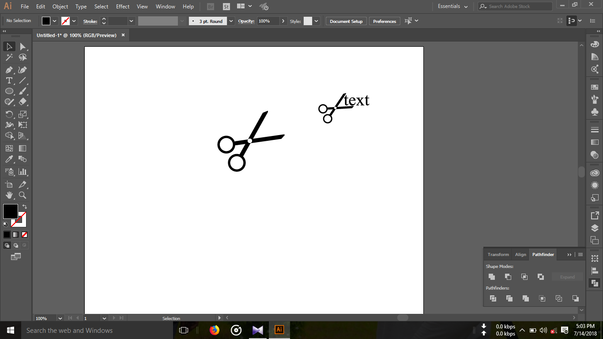This screenshot has height=339, width=603.
Task: Open the Essentials workspace switcher
Action: 452,6
